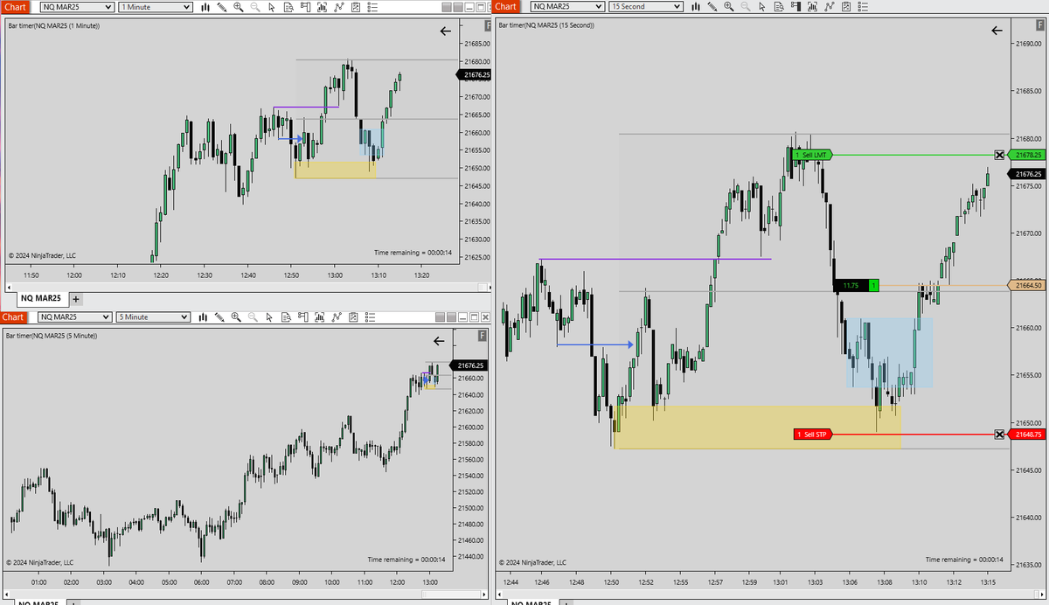This screenshot has height=605, width=1049.
Task: Open Indicators in 5 Minute chart
Action: [337, 316]
